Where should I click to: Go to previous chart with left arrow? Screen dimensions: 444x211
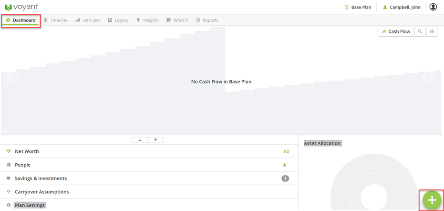pyautogui.click(x=14, y=78)
